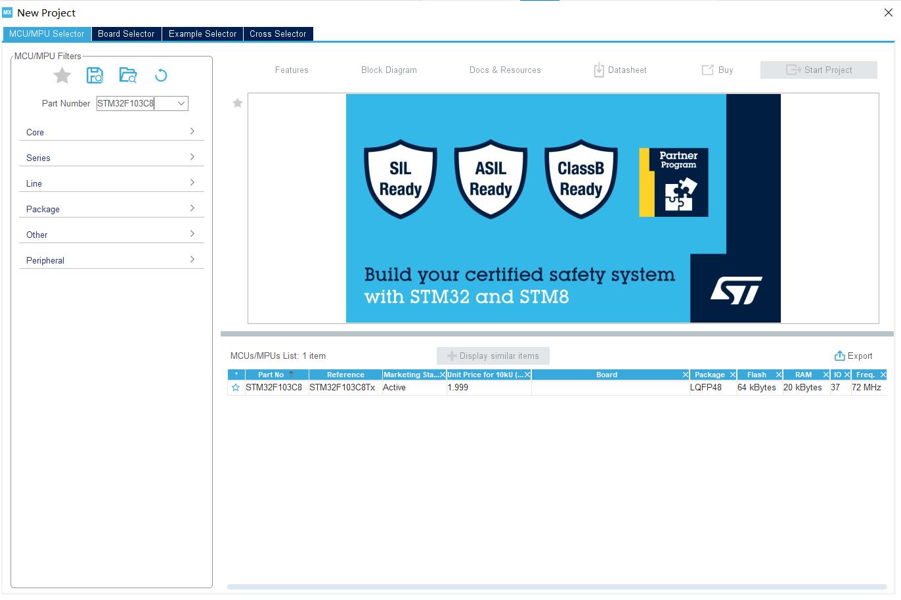Click the 64 kBytes flash cell
Viewport: 901px width, 600px height.
pos(759,388)
